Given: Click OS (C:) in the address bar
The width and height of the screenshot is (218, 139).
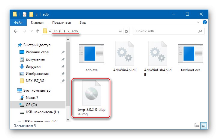Looking at the screenshot, I should point(59,31).
